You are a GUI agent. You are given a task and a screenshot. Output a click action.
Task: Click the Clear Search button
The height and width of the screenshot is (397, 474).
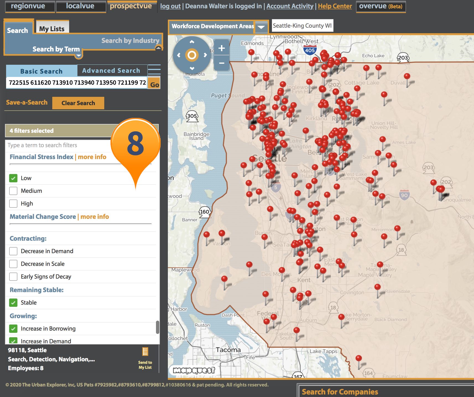click(78, 103)
